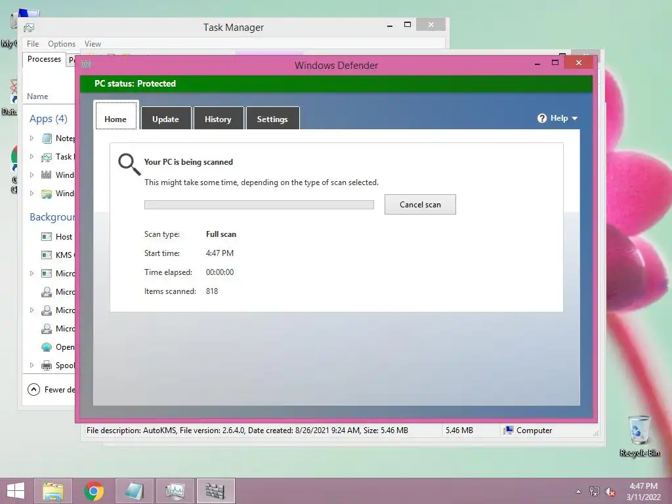Click the Fewer details arrow button

[x=34, y=390]
